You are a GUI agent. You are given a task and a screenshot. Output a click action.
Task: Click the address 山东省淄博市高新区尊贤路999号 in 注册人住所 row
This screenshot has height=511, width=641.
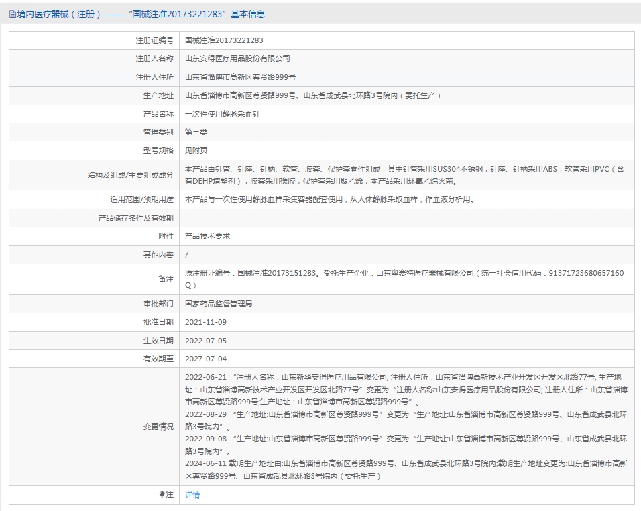coord(240,77)
